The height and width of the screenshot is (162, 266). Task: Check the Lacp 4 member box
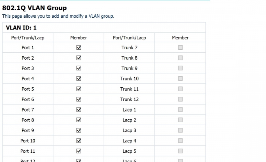[x=180, y=141]
